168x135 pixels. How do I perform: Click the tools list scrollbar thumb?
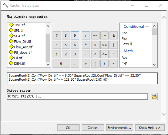pyautogui.click(x=154, y=32)
